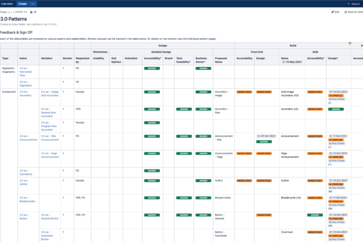Open the UNSW 3.0 breadcrumb link

coord(21,12)
